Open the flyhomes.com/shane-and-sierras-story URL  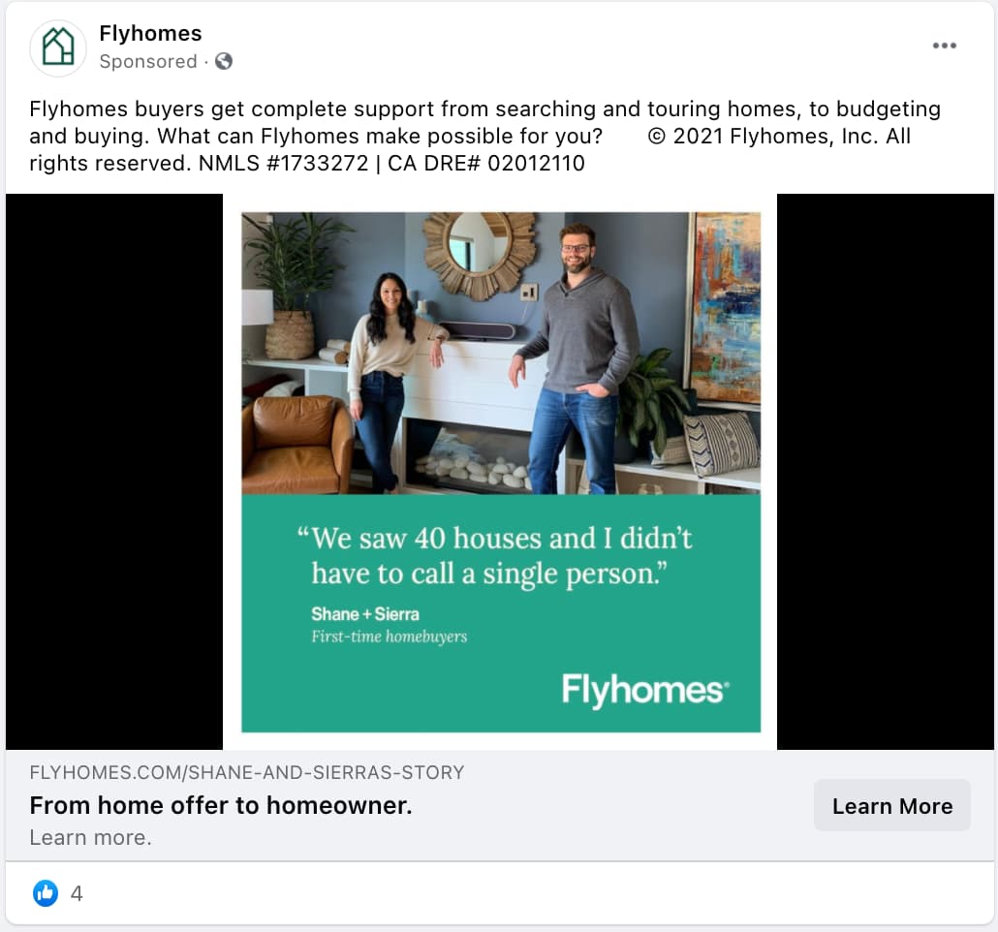point(247,772)
